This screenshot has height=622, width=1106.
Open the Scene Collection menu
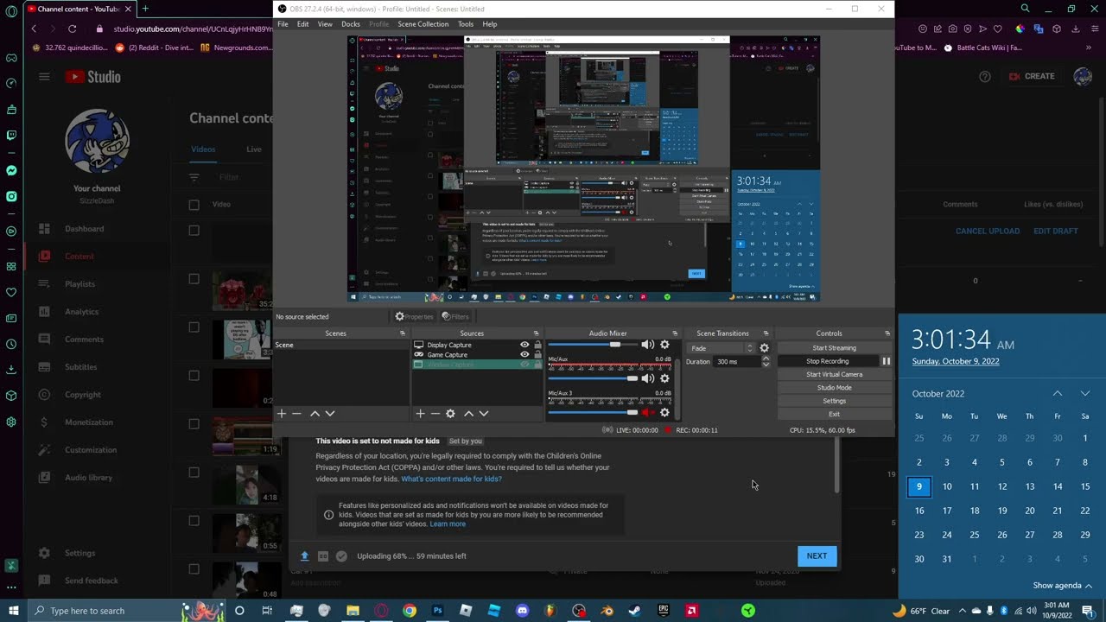pos(423,24)
